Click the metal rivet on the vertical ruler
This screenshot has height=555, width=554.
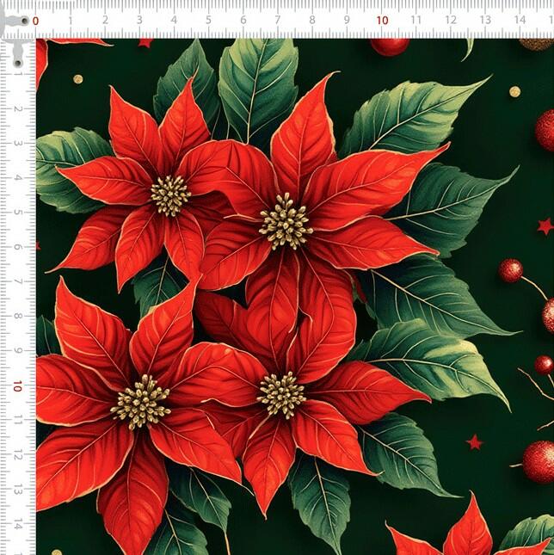click(x=18, y=63)
